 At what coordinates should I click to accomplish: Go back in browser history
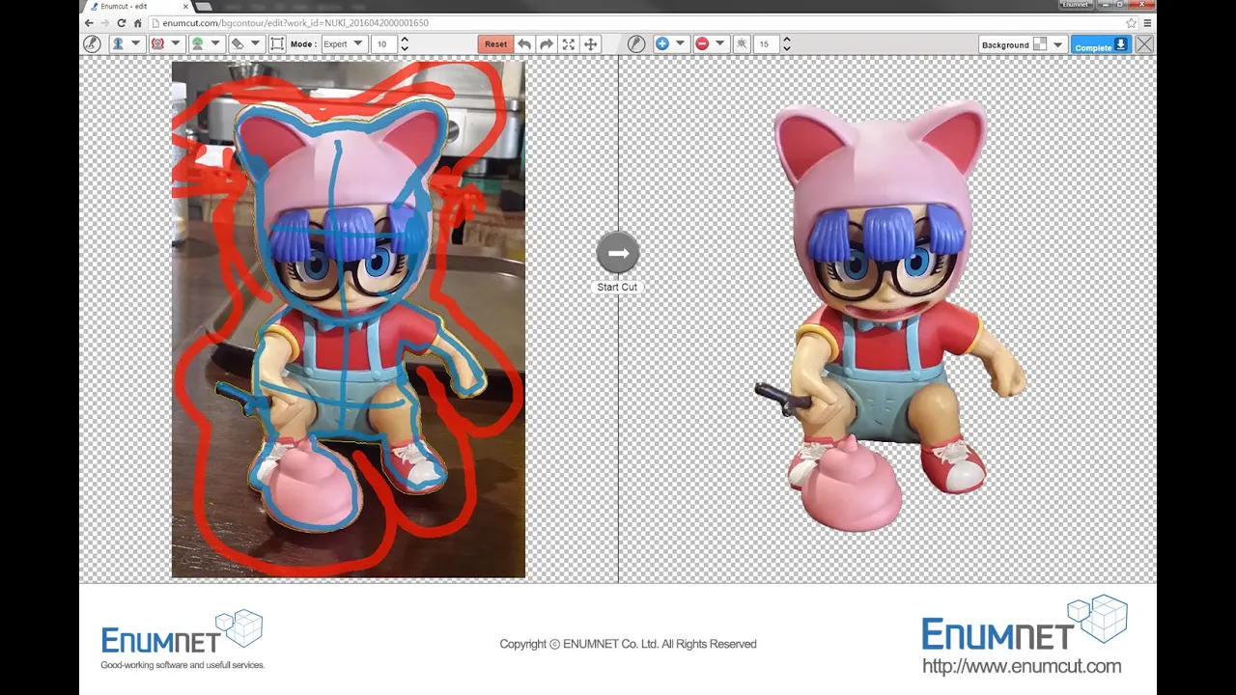point(90,22)
